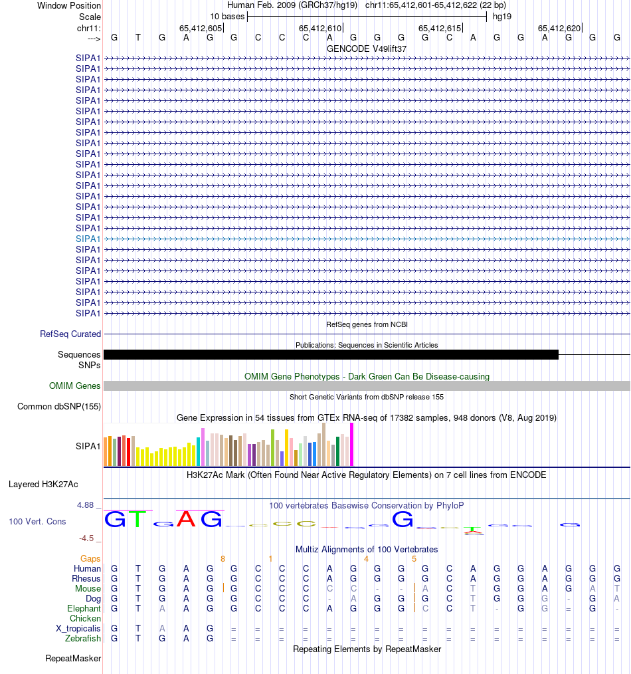Click the Layered H3K27Ac track label

point(43,485)
